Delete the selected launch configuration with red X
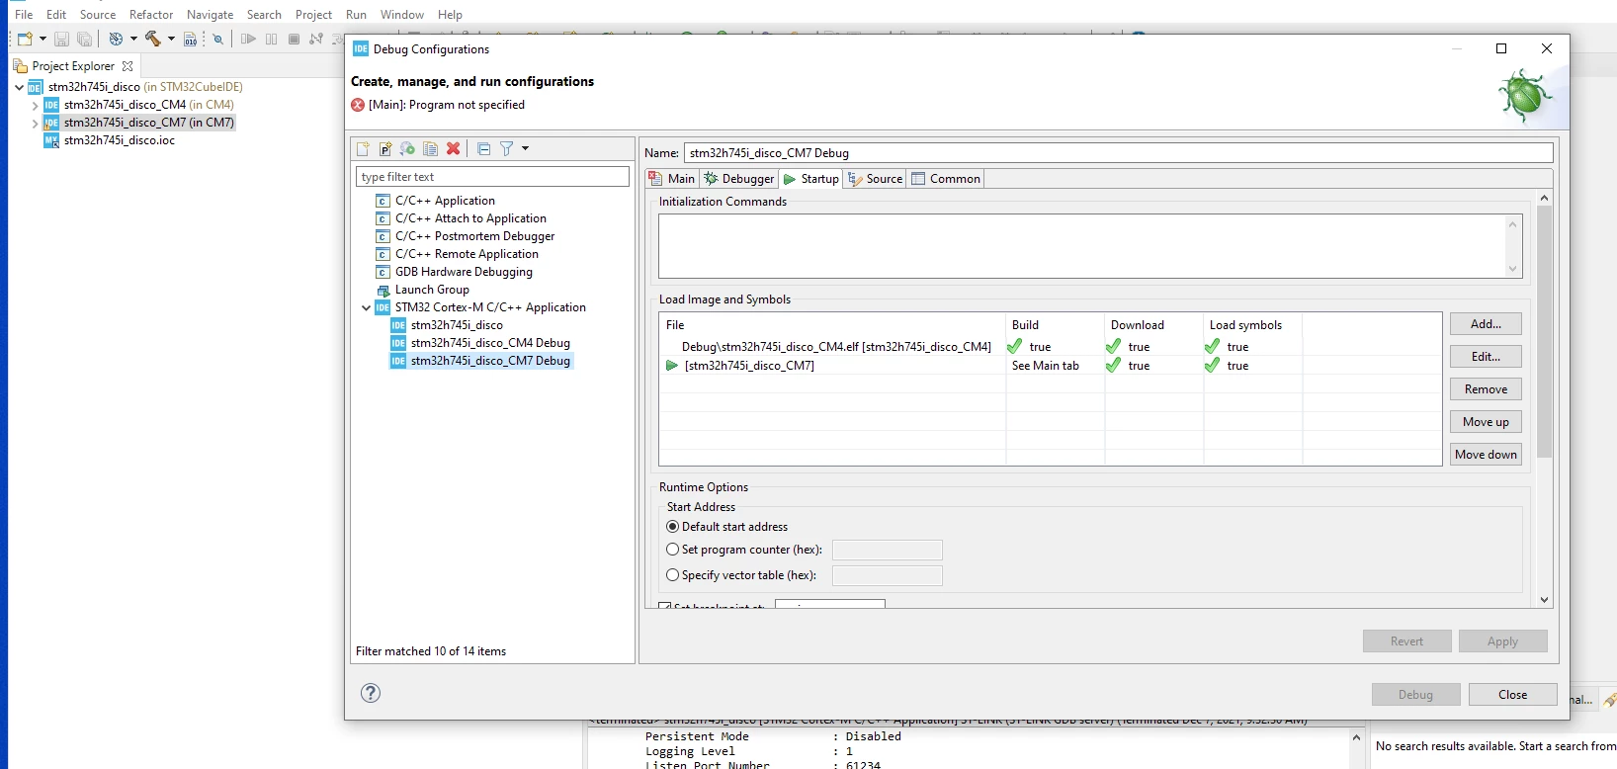The height and width of the screenshot is (769, 1617). pyautogui.click(x=453, y=148)
